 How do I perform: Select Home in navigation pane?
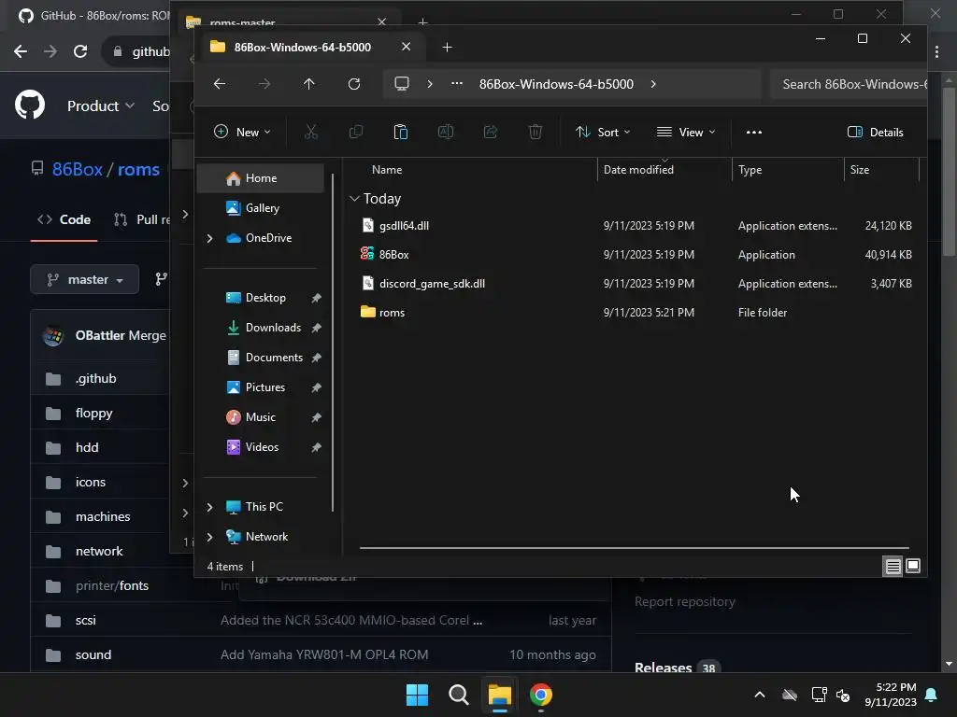pyautogui.click(x=261, y=178)
